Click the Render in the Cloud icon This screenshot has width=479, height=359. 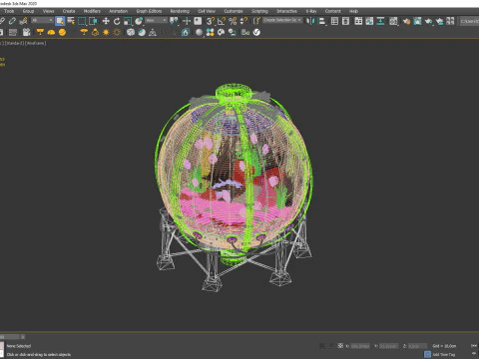coord(439,21)
